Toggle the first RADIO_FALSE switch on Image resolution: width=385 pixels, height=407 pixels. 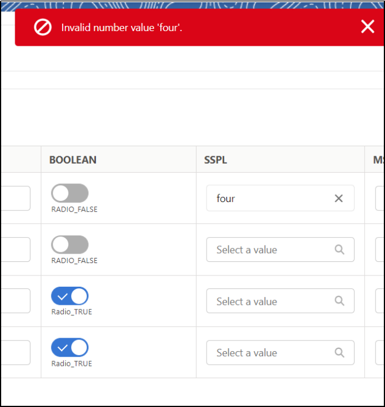(70, 194)
